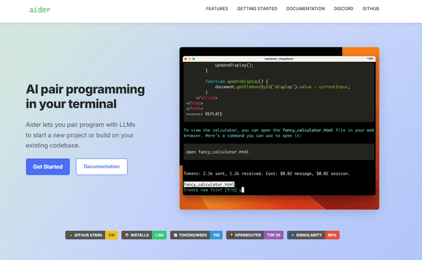The height and width of the screenshot is (260, 422).
Task: Open the GitHub link in header
Action: click(x=371, y=9)
